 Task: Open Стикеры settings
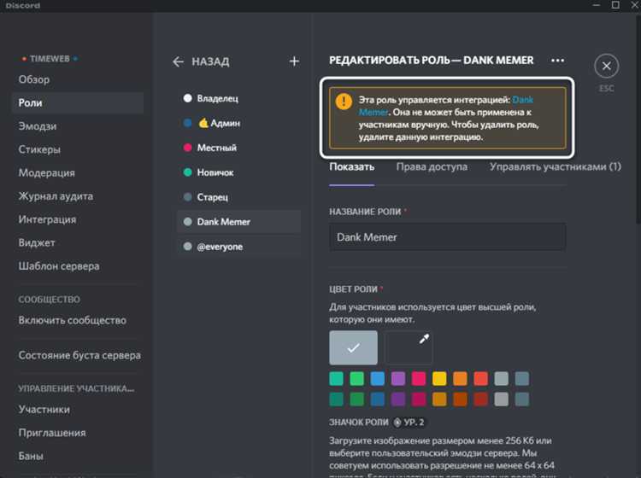pos(78,149)
